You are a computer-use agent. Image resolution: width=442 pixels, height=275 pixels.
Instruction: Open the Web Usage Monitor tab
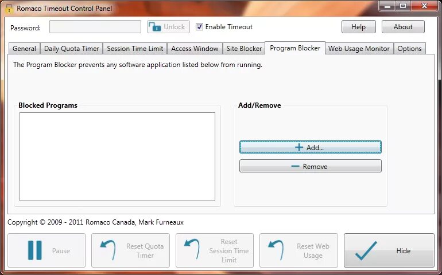[359, 49]
